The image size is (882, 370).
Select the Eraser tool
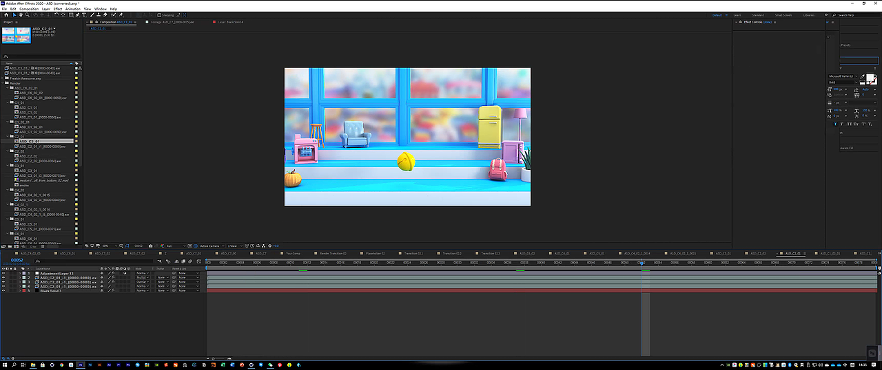[105, 14]
